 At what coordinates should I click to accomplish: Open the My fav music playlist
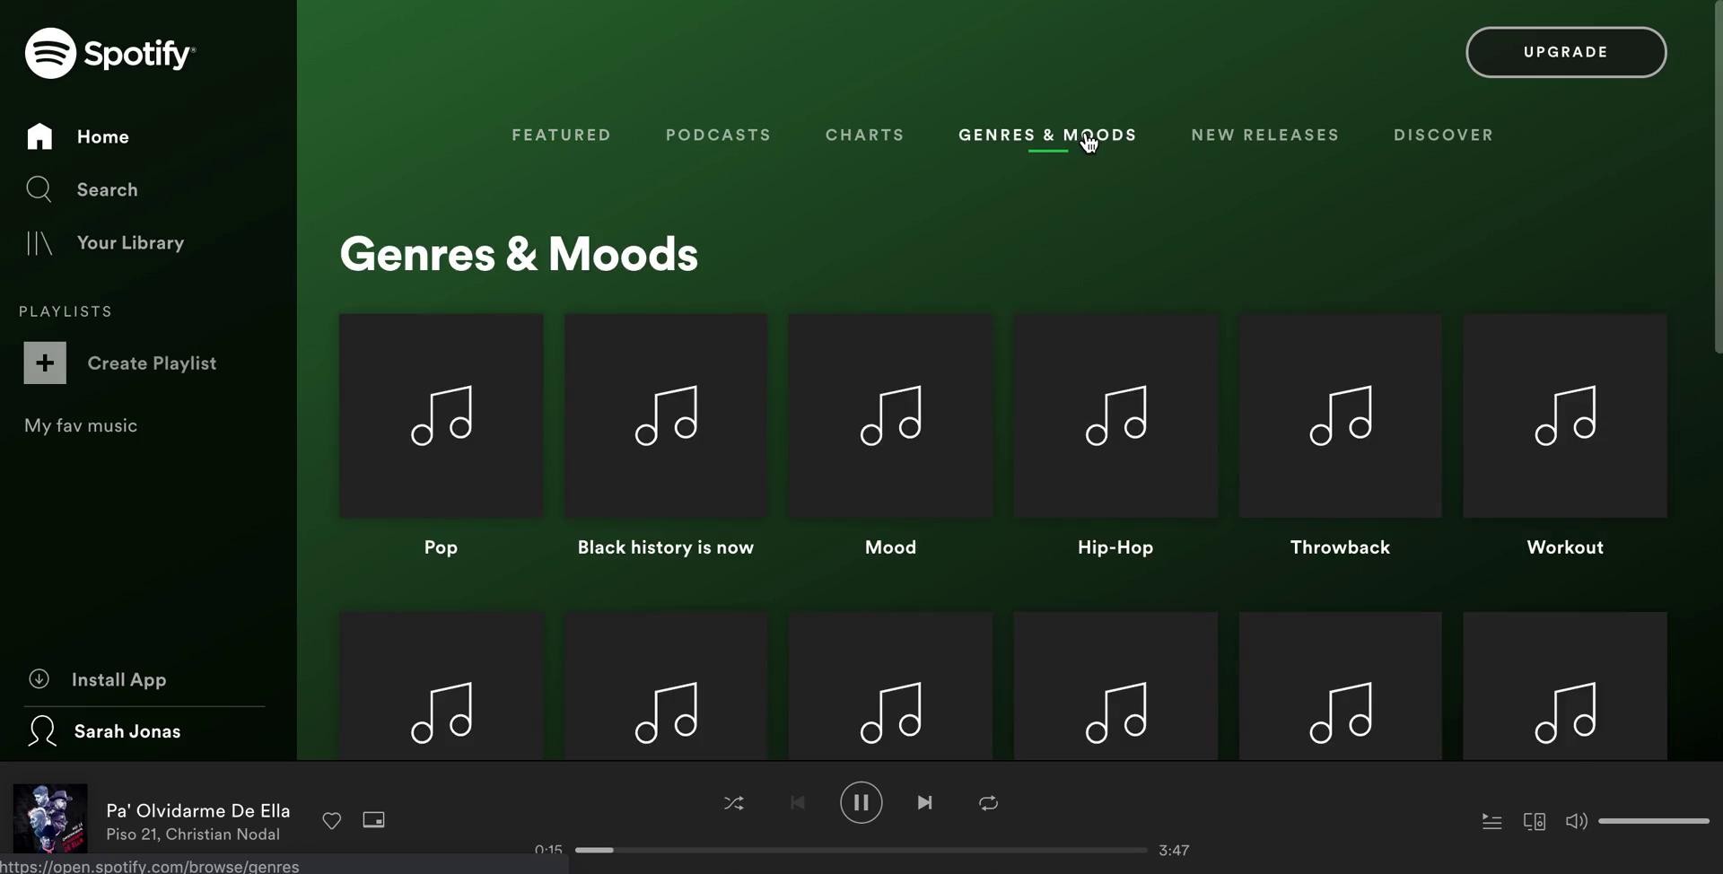81,425
